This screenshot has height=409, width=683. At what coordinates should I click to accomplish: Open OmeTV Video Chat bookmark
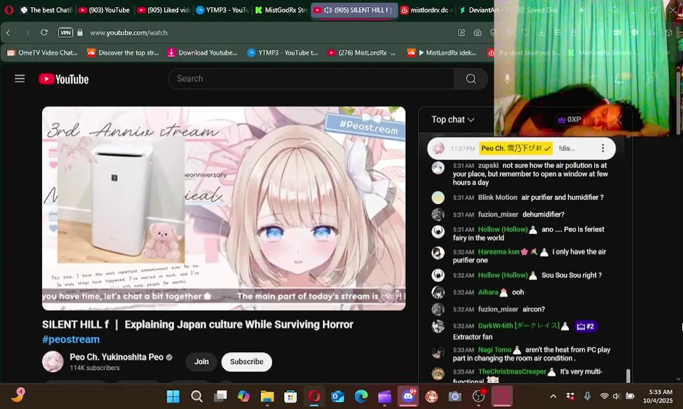(43, 53)
